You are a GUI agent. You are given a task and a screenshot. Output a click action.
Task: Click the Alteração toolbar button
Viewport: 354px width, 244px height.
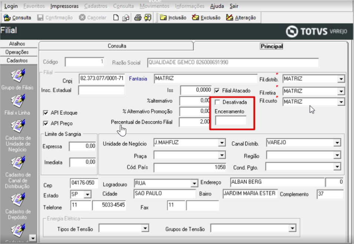tap(241, 17)
